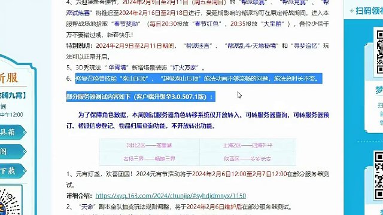This screenshot has height=215, width=383.
Task: Click the 新服 panel heading
Action: point(8,78)
